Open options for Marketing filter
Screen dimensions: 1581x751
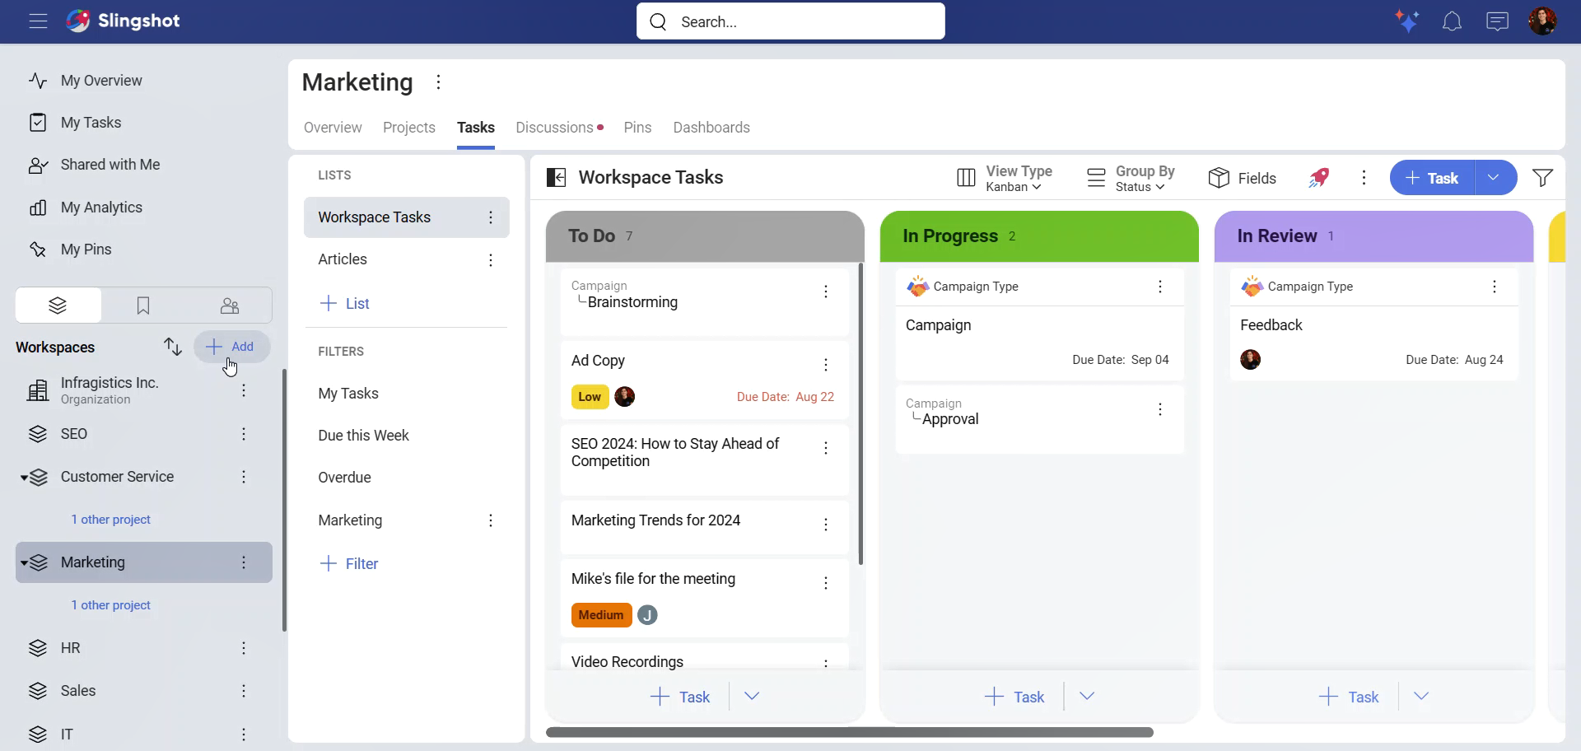pyautogui.click(x=491, y=520)
